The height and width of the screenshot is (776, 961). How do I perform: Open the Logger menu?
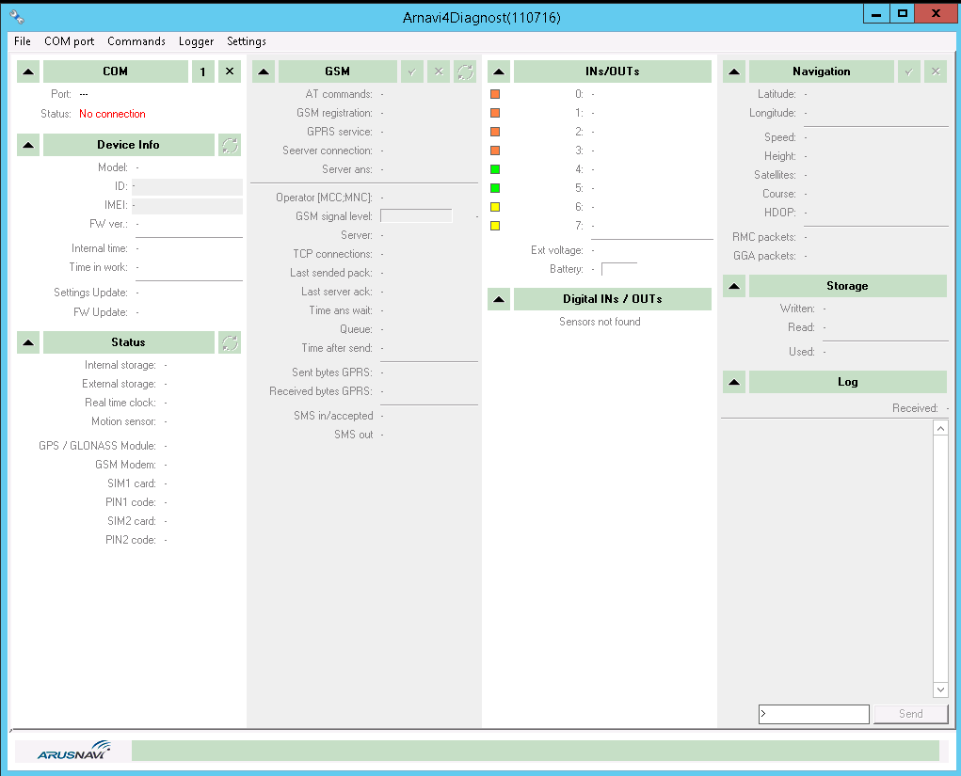(196, 41)
